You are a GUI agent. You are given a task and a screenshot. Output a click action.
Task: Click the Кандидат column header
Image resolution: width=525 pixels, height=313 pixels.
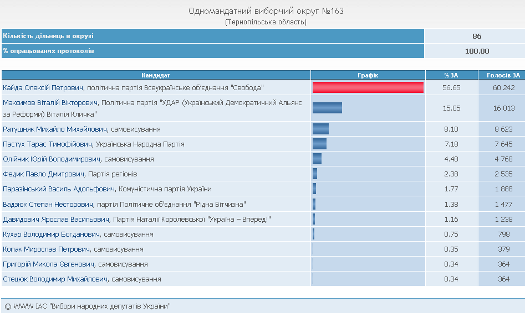[x=156, y=75]
